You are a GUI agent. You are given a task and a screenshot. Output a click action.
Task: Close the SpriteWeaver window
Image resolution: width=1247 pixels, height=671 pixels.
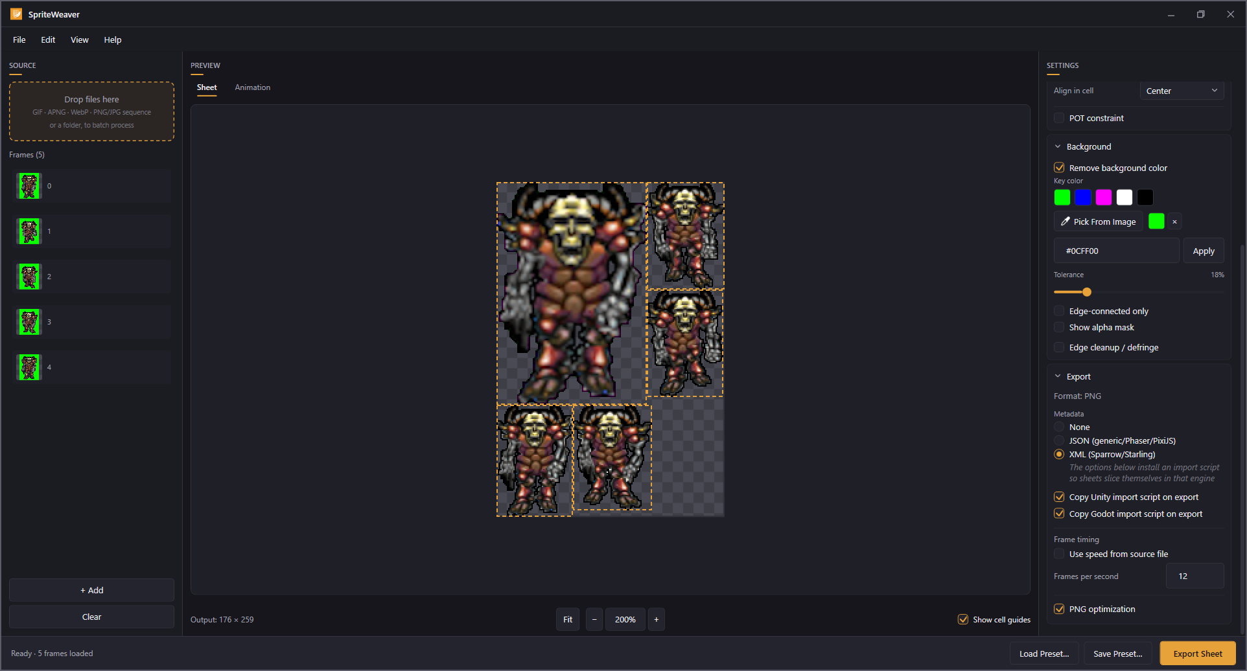click(1231, 14)
